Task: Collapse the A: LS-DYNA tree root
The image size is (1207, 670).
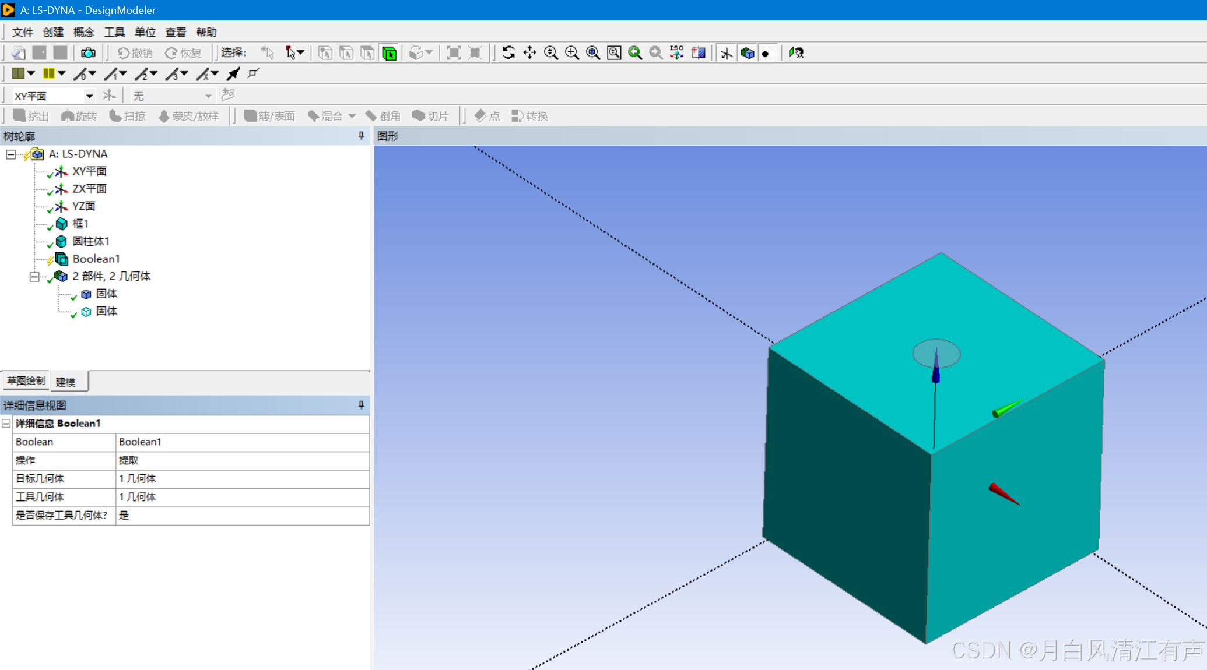Action: coord(10,154)
